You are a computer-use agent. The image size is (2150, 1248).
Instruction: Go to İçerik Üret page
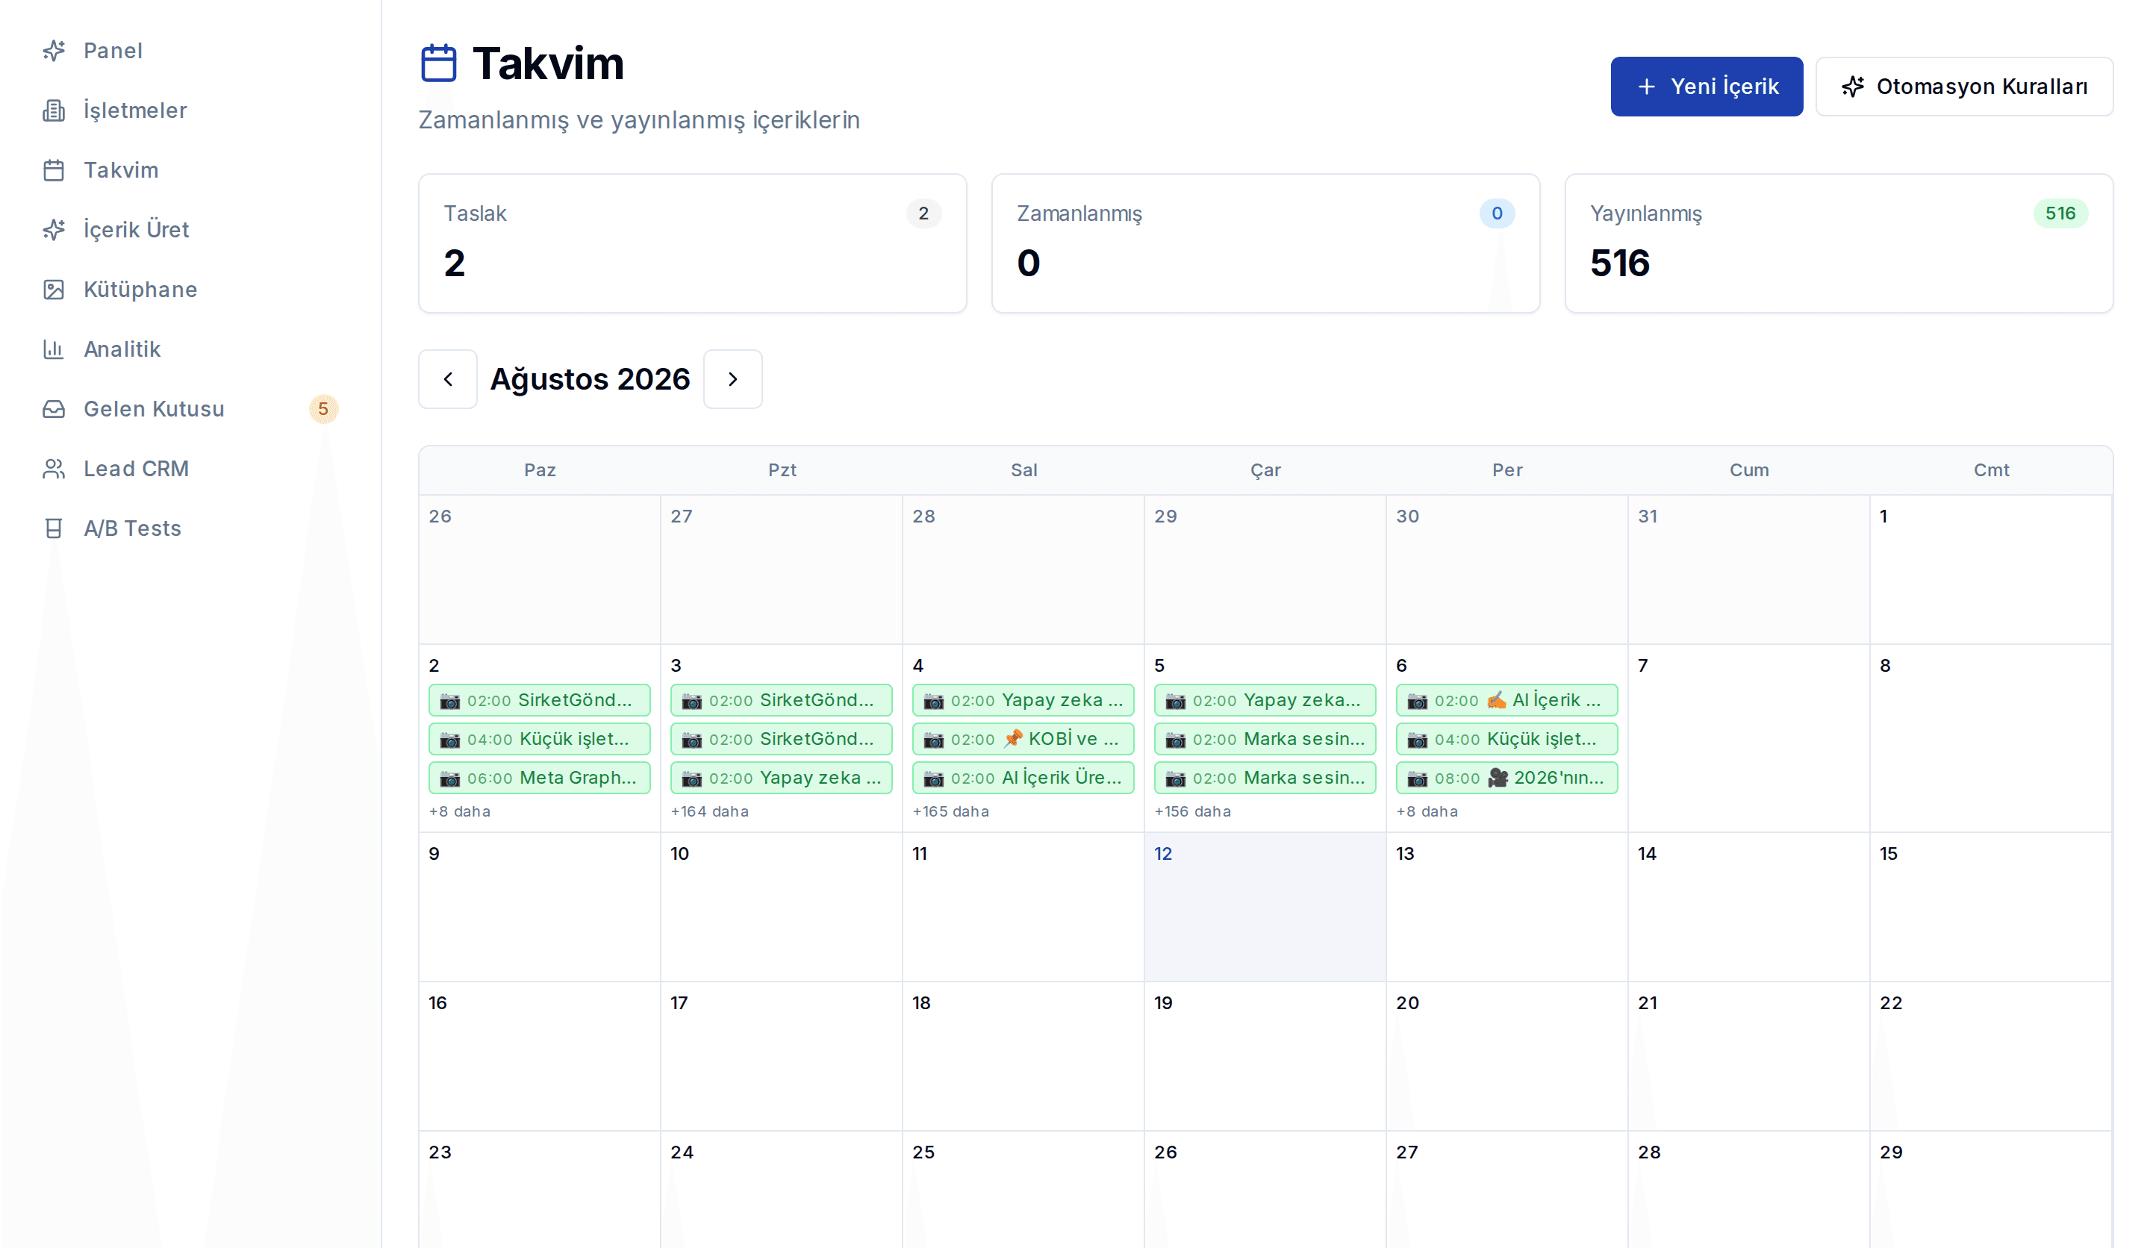coord(190,229)
